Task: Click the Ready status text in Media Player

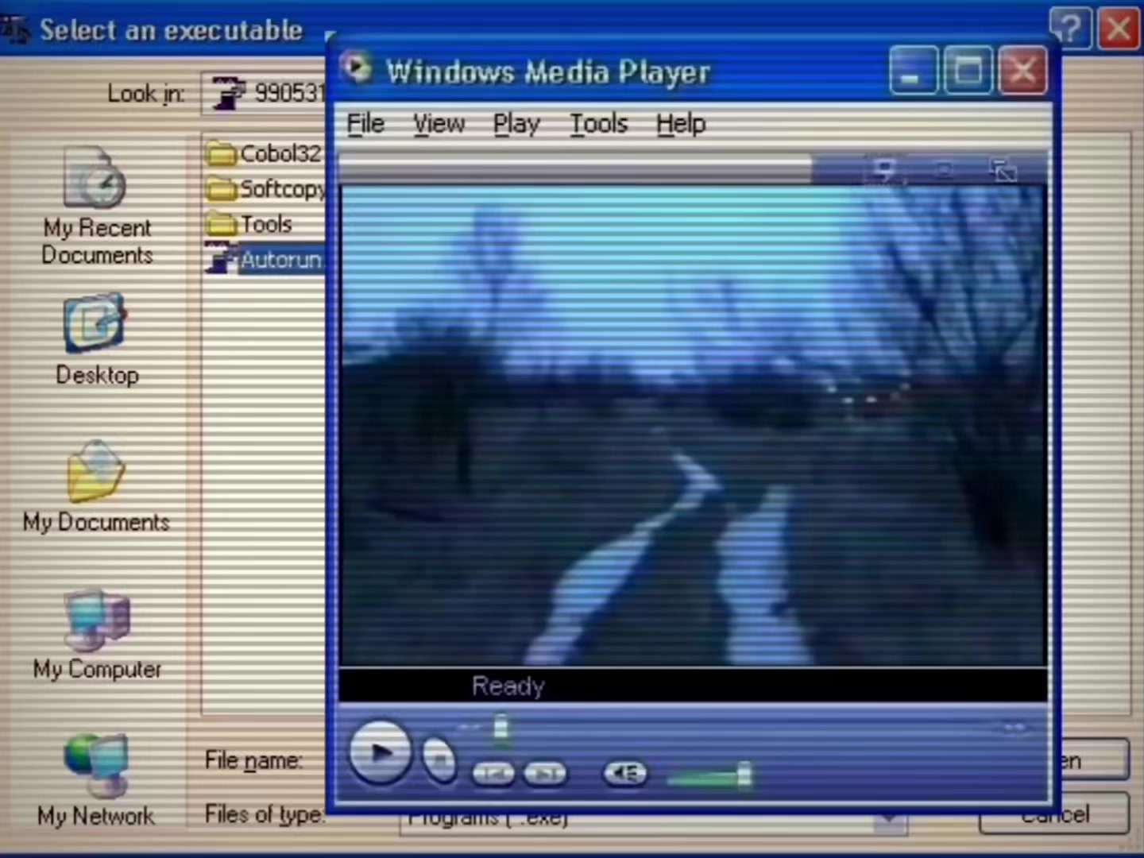Action: point(508,686)
